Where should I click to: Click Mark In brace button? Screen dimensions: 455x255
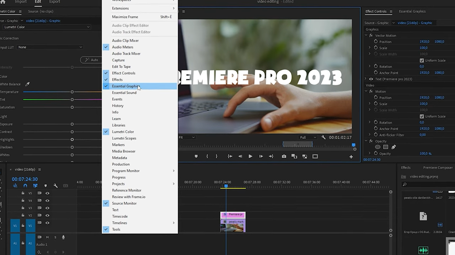click(x=207, y=156)
